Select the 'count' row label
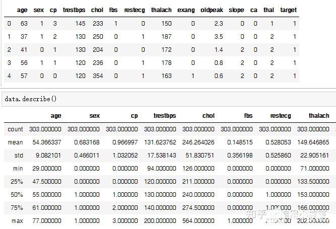 pos(15,129)
